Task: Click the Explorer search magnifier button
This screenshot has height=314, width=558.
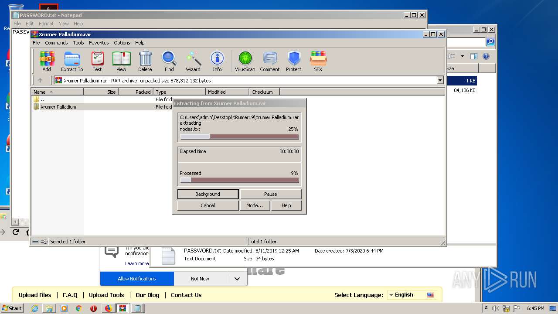Action: [x=490, y=42]
